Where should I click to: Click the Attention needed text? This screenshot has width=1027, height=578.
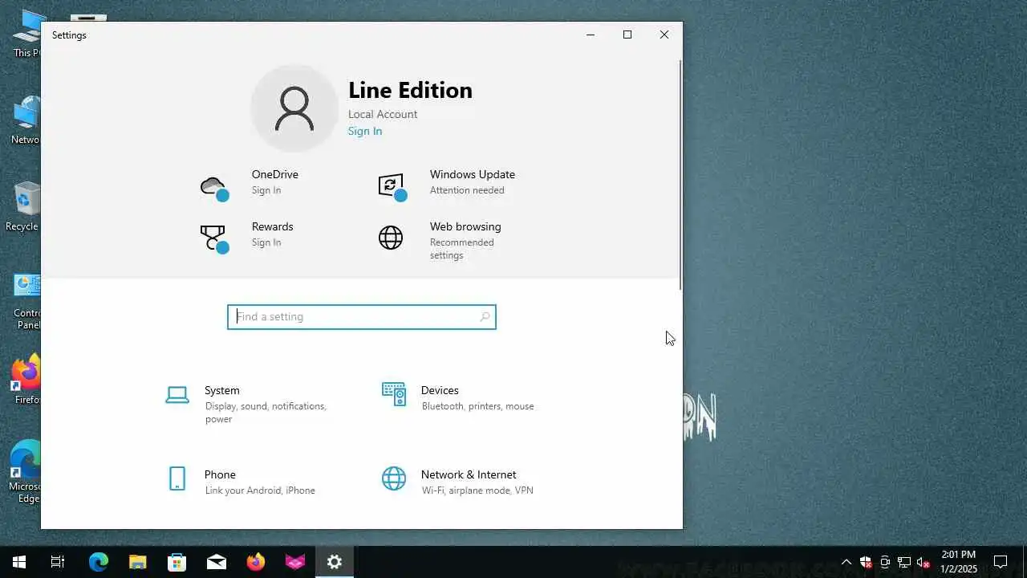(467, 190)
